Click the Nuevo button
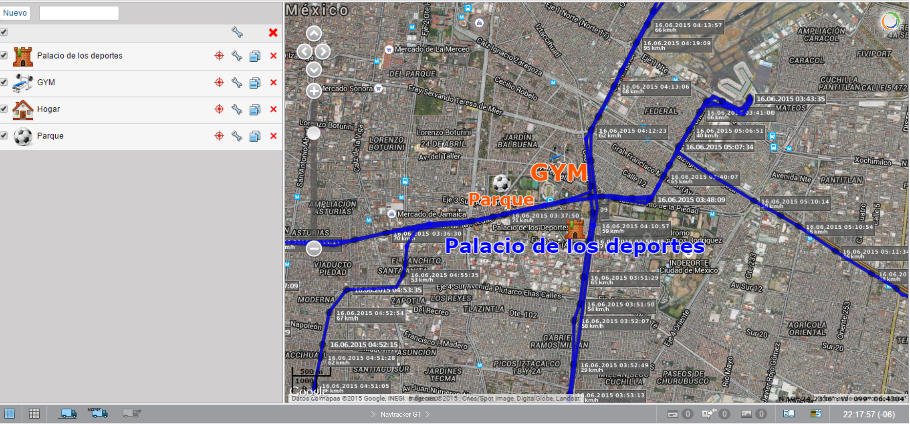The width and height of the screenshot is (910, 424). [15, 13]
